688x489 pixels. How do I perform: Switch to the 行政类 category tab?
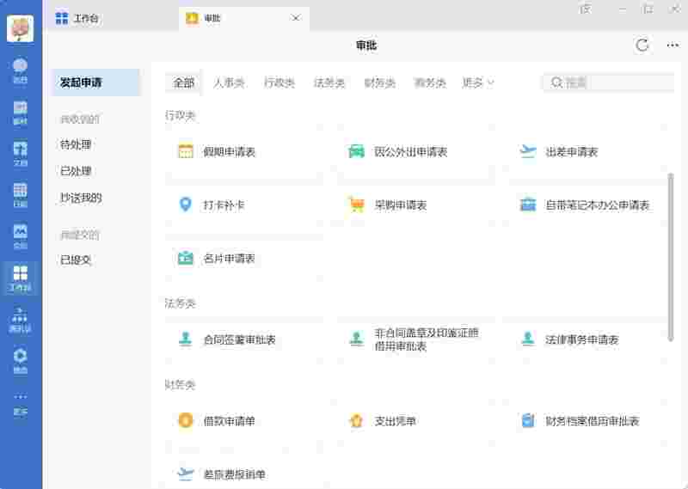279,83
